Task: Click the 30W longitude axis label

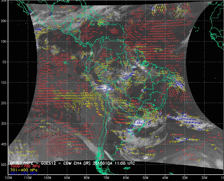Action: pos(185,178)
